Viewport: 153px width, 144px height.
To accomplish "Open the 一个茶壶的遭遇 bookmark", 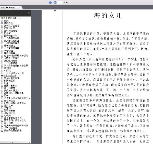I will tap(12, 48).
